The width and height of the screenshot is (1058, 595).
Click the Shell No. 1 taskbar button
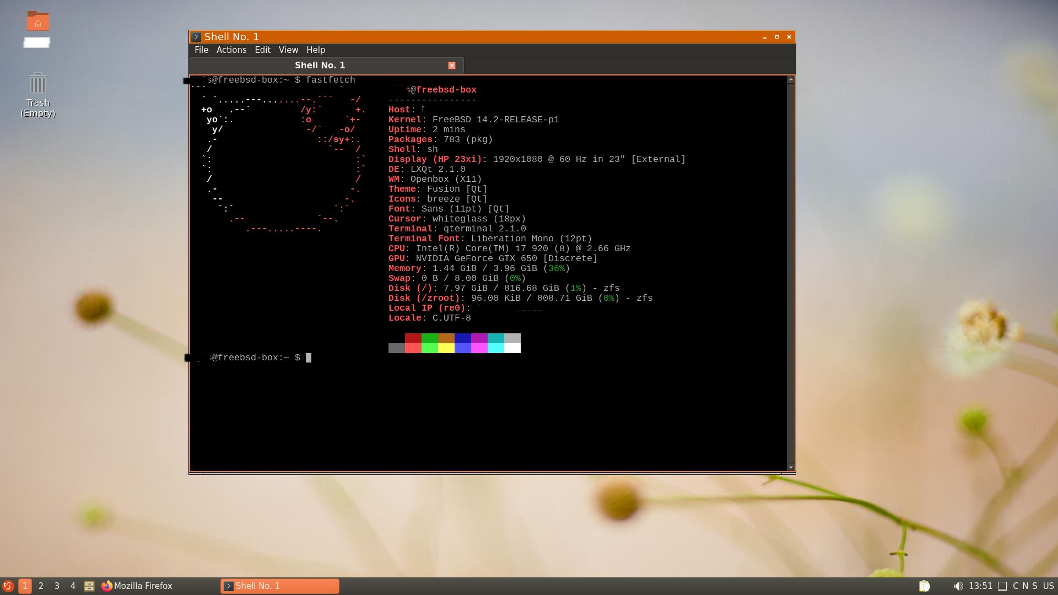(x=279, y=586)
